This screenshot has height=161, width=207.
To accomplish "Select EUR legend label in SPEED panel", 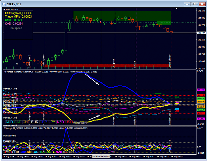I will [16, 152].
